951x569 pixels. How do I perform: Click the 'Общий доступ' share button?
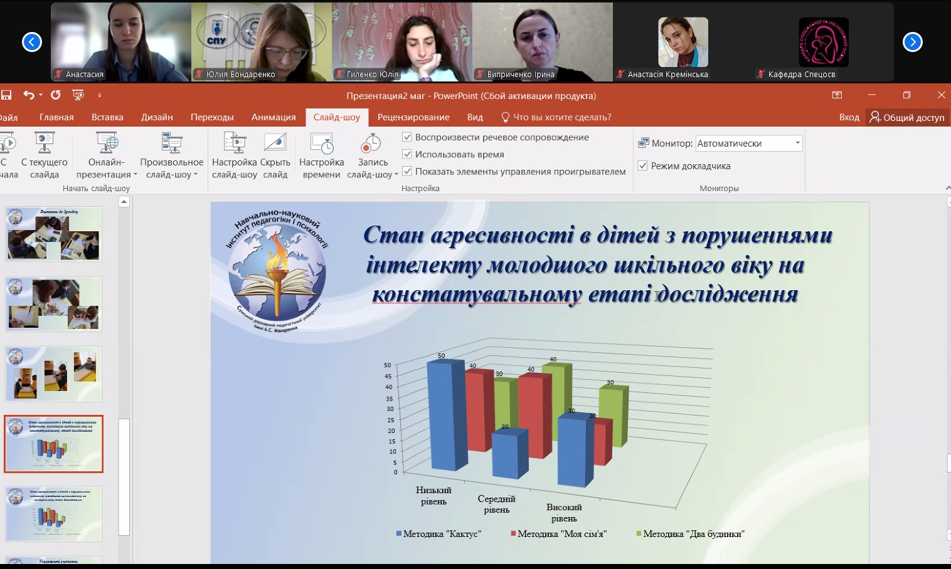[907, 117]
